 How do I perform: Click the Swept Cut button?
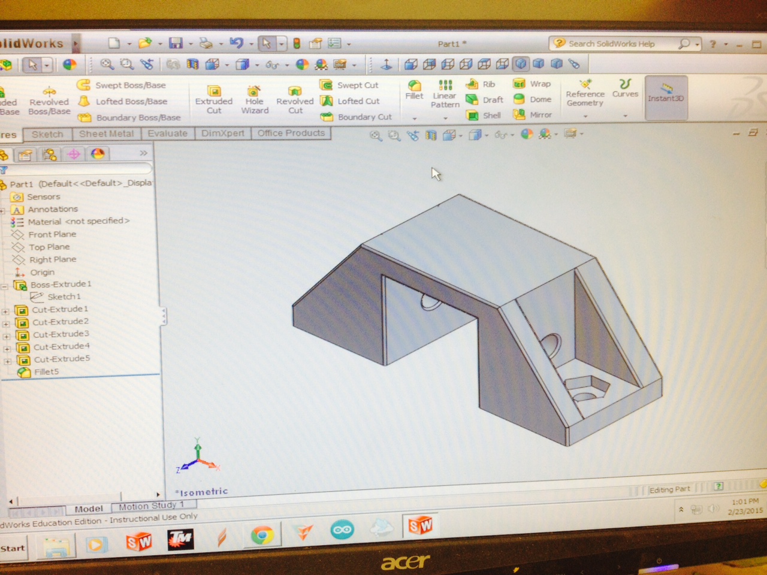click(349, 85)
